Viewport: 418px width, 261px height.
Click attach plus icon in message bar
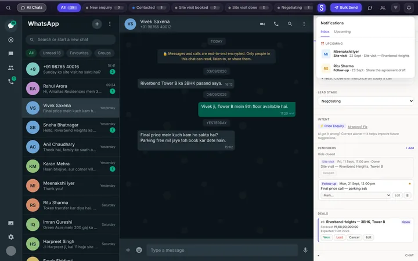[128, 250]
